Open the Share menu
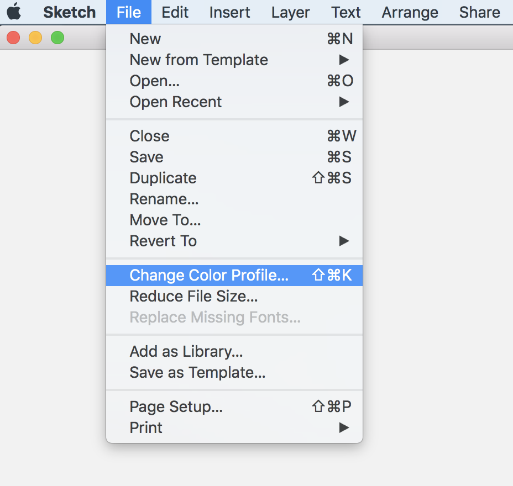The image size is (513, 486). (x=480, y=12)
